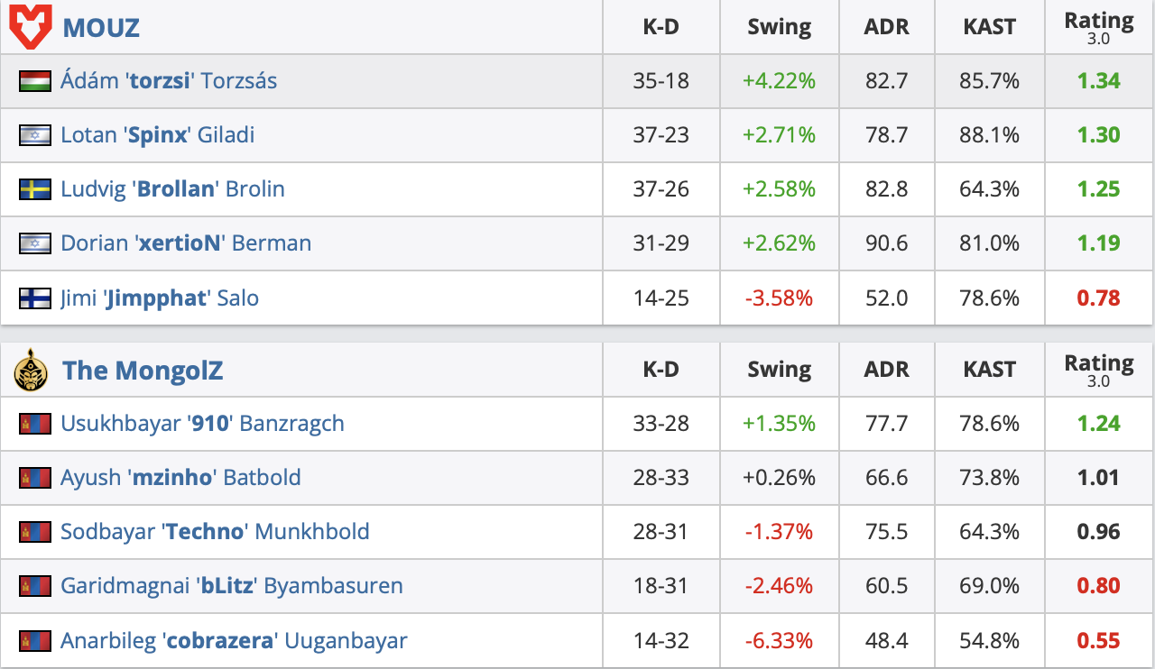Screen dimensions: 1155x669
Task: Open the MOUZ team page link
Action: pyautogui.click(x=101, y=27)
